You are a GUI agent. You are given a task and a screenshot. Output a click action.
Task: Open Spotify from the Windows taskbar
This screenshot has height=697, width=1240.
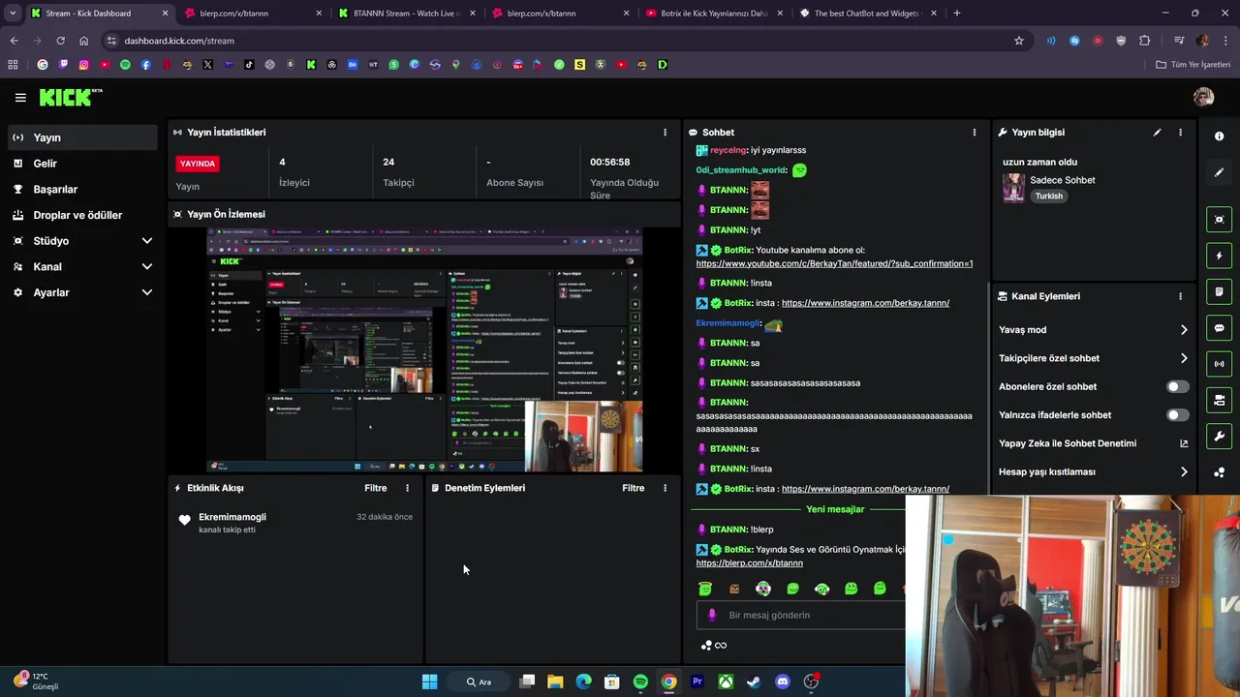[640, 682]
